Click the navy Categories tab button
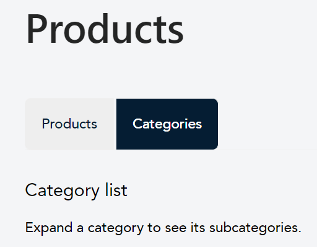 point(167,124)
